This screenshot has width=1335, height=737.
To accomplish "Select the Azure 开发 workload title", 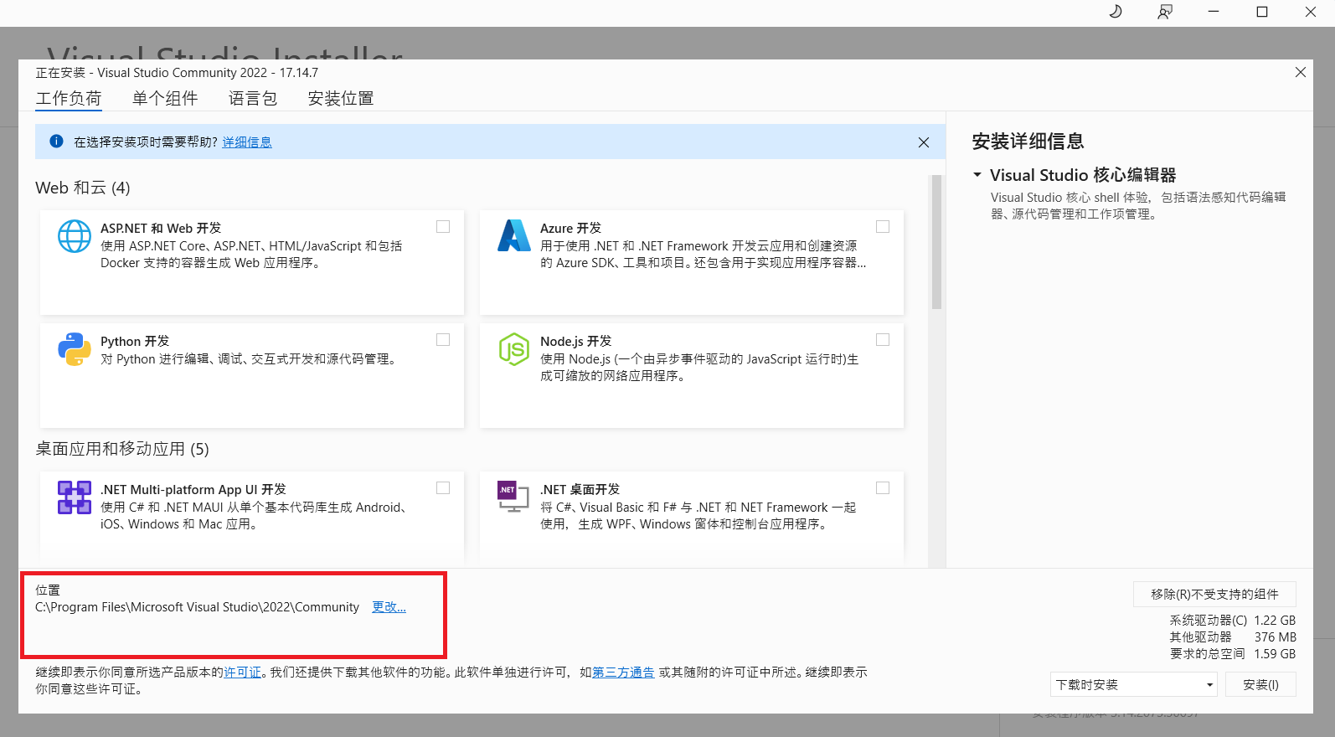I will [570, 229].
